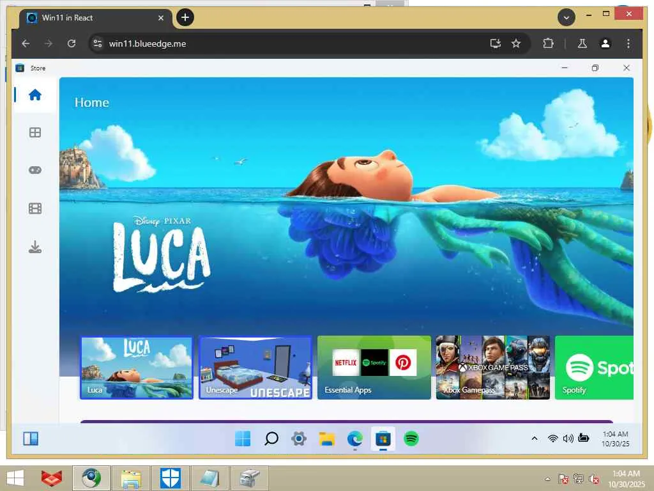Open Edge browser in Win11 taskbar
The width and height of the screenshot is (654, 491).
click(355, 439)
